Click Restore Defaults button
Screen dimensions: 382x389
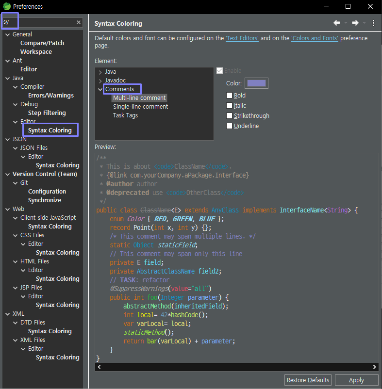coord(308,380)
